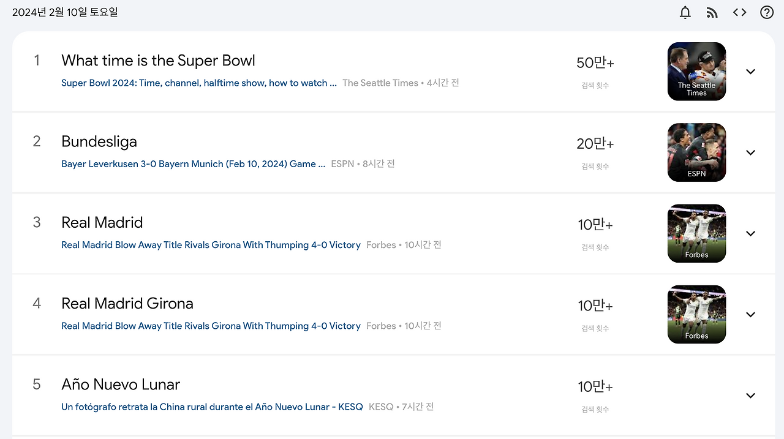Image resolution: width=784 pixels, height=439 pixels.
Task: Expand the Año Nuevo Lunar entry
Action: pyautogui.click(x=750, y=396)
